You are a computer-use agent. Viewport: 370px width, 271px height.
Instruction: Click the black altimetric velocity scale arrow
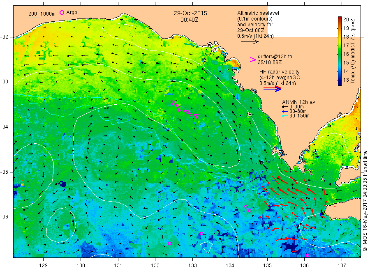tap(250, 42)
